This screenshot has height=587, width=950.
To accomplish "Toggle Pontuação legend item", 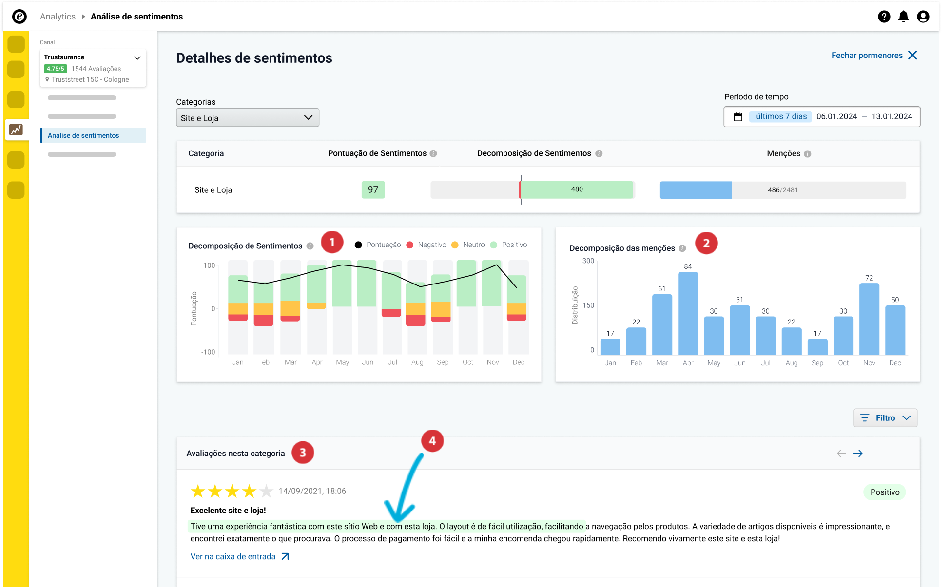I will 378,245.
